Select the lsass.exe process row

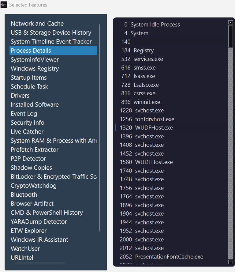(144, 76)
